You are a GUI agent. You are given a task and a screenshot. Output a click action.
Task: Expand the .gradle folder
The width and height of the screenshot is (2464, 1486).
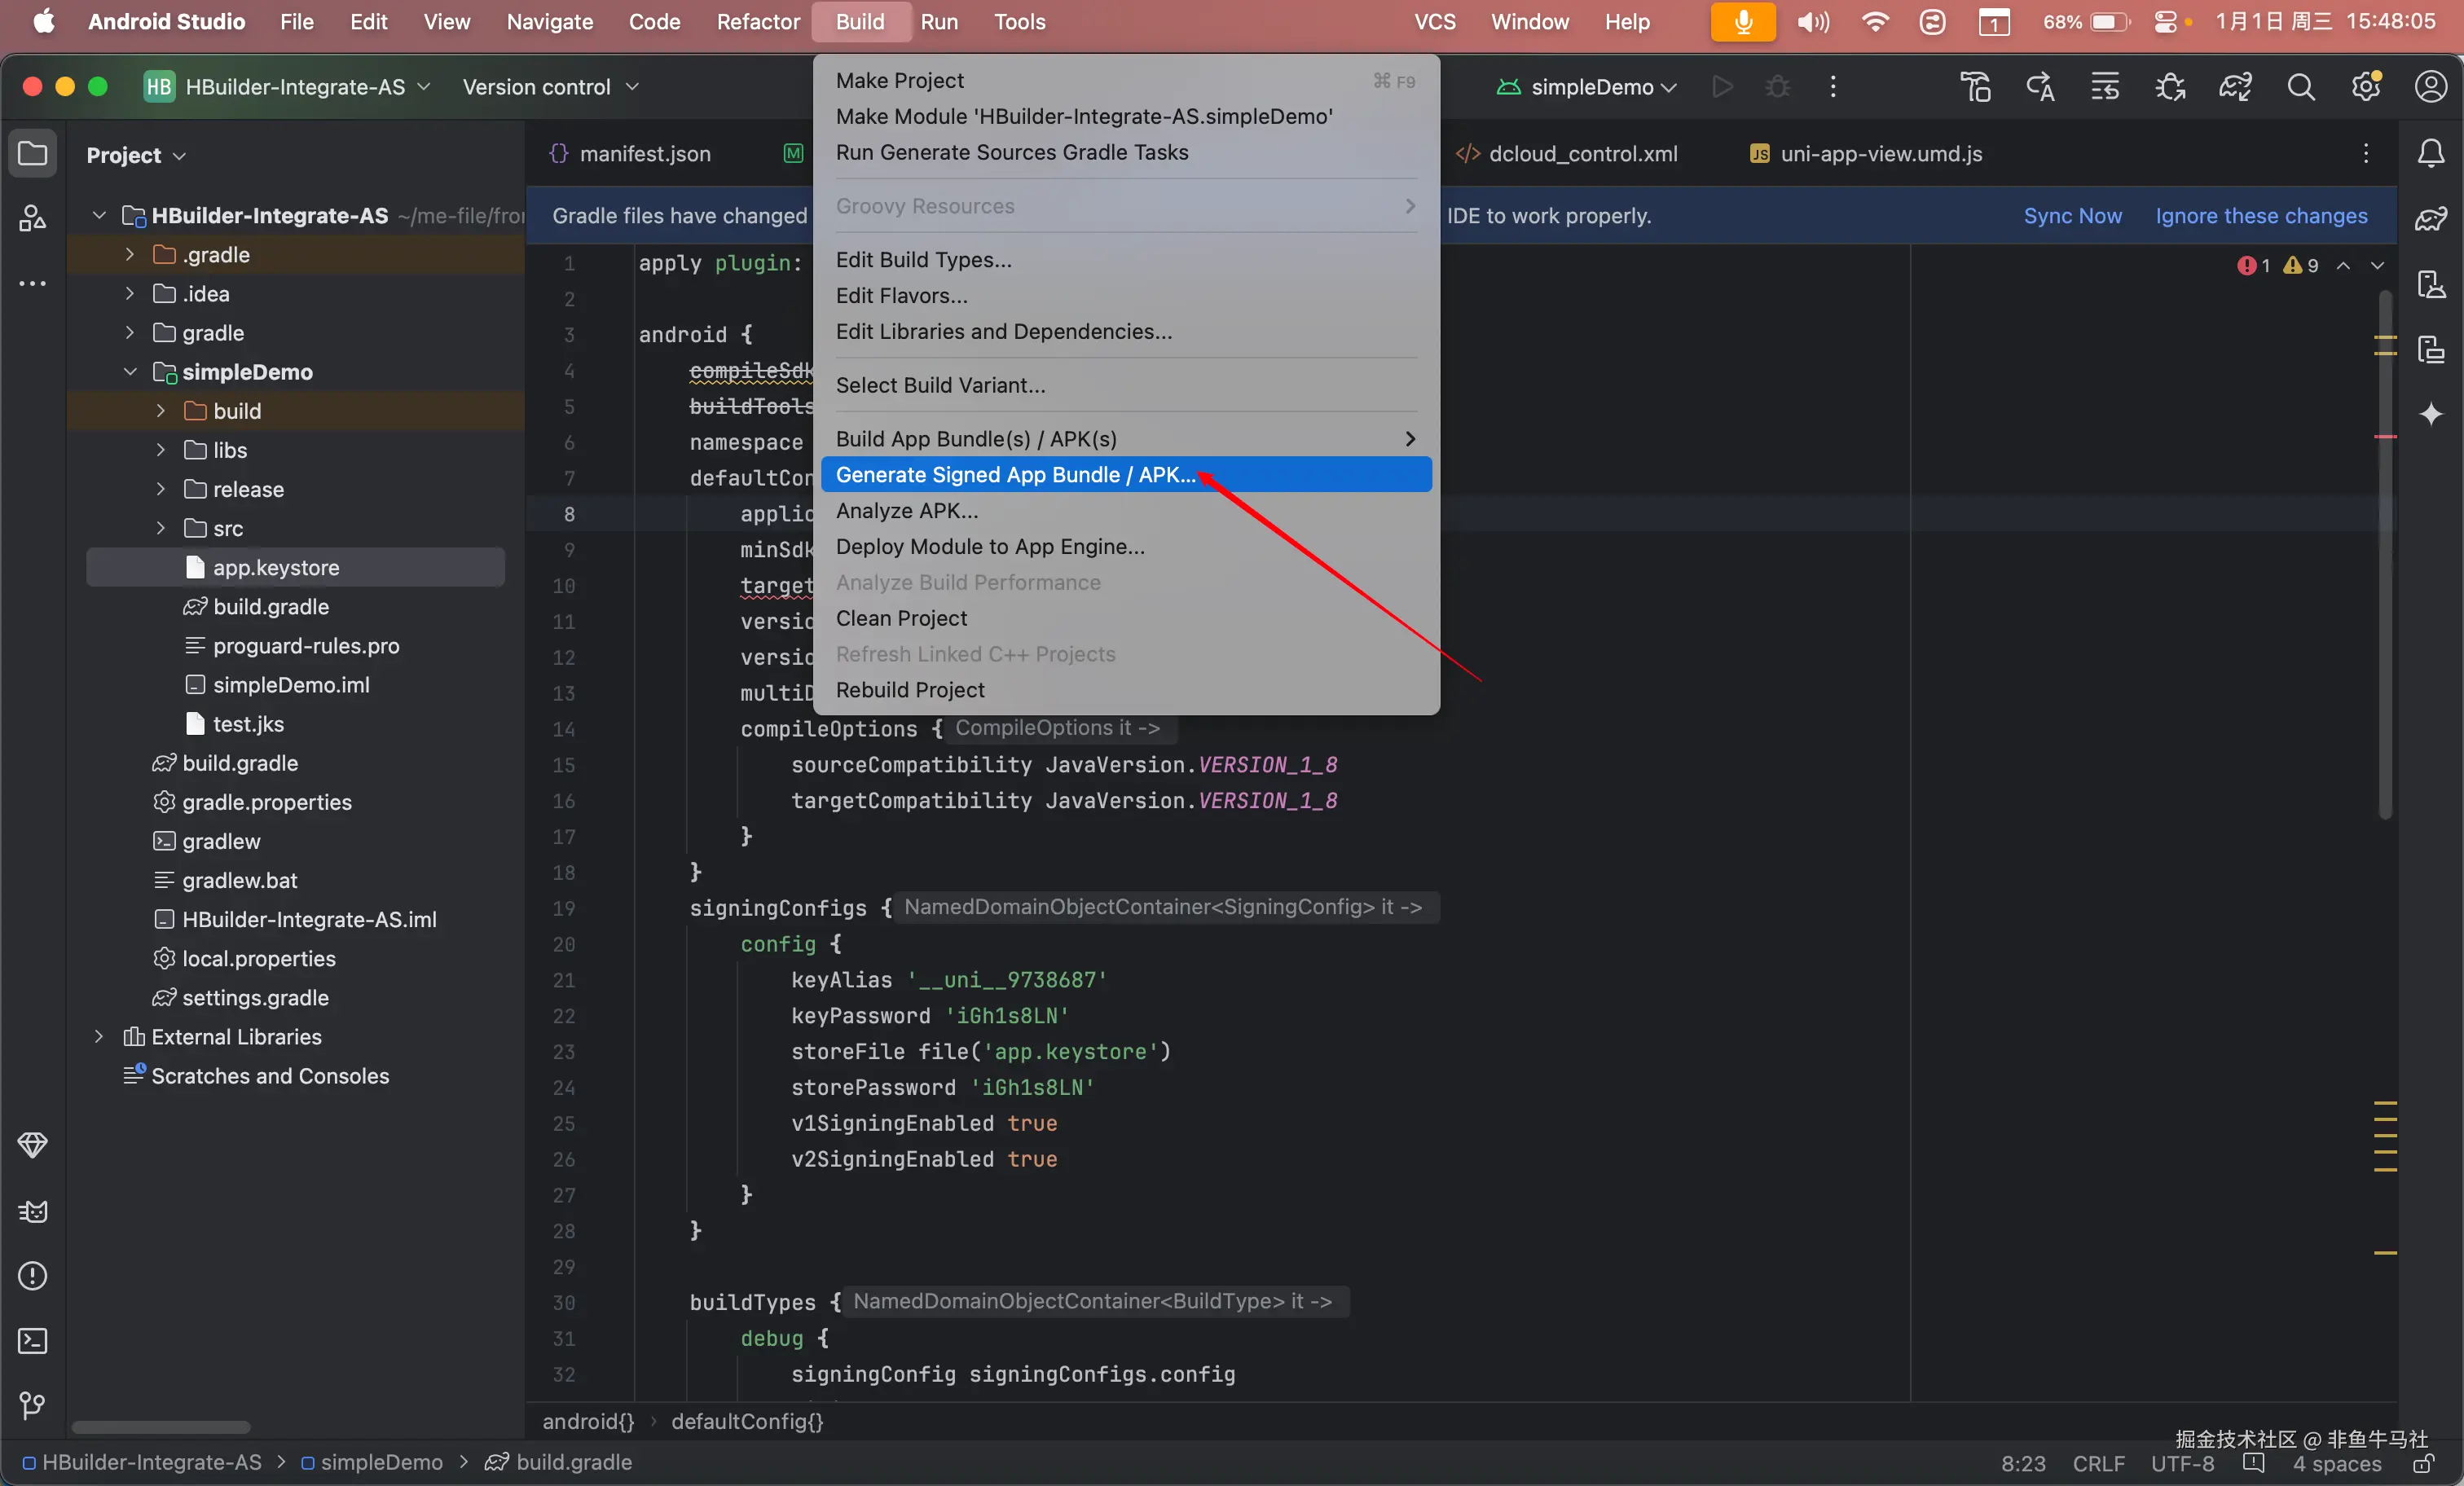click(x=130, y=255)
